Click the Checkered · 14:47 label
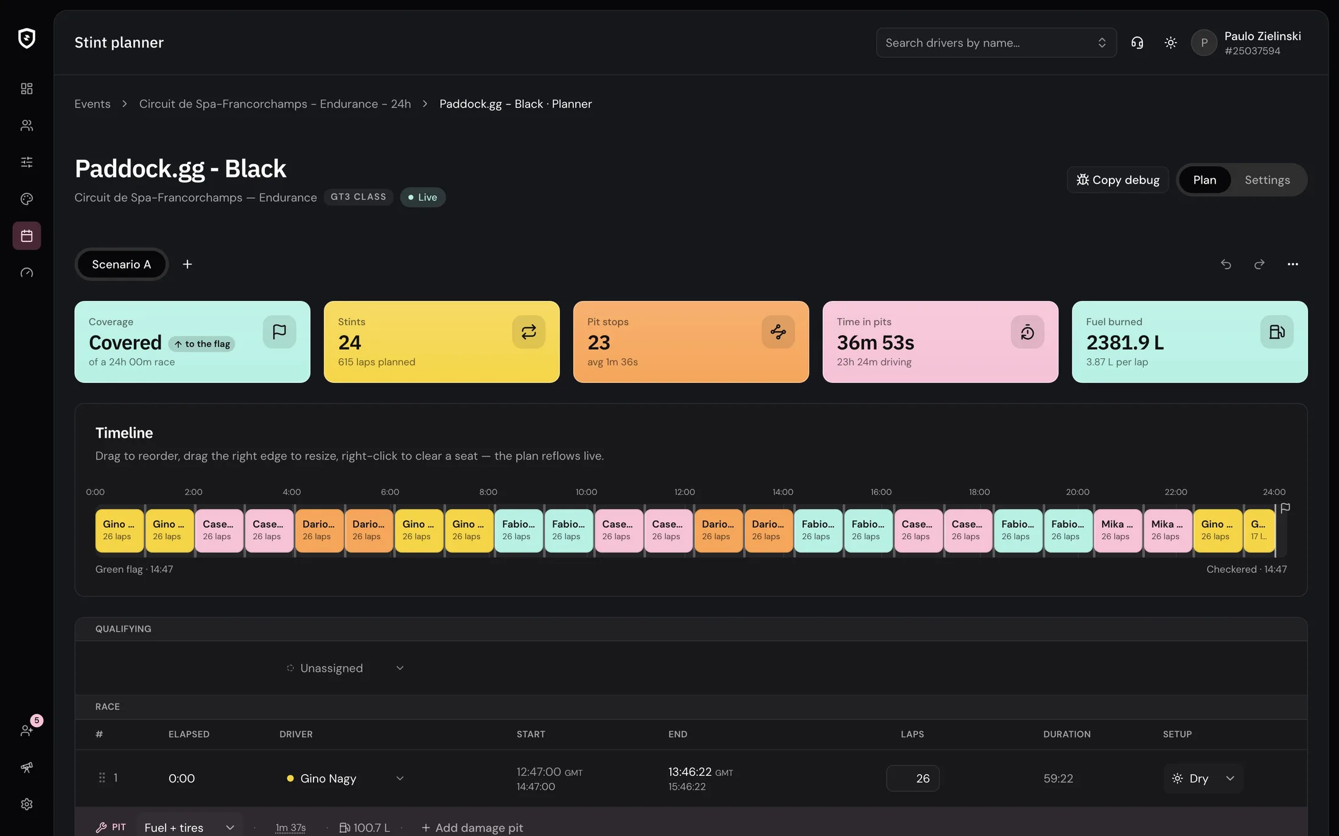Image resolution: width=1339 pixels, height=836 pixels. point(1246,569)
